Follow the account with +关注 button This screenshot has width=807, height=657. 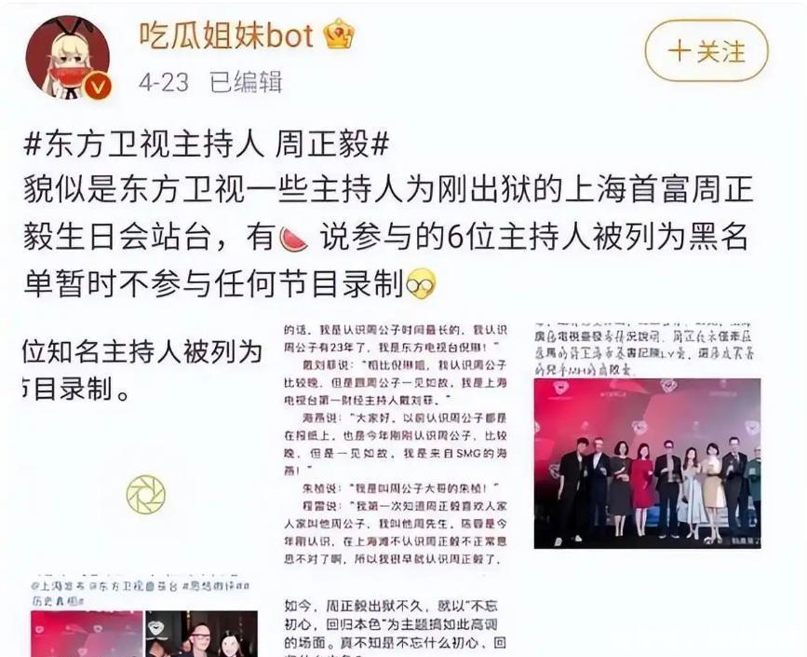tap(706, 51)
